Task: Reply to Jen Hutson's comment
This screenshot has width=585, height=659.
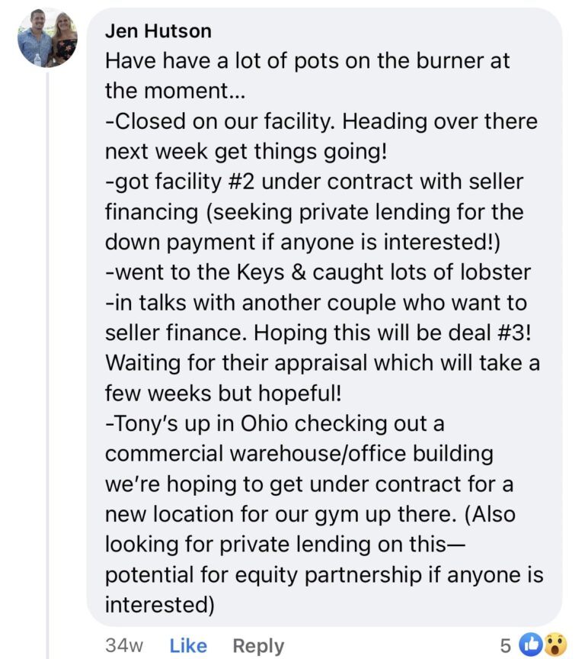Action: click(x=258, y=645)
